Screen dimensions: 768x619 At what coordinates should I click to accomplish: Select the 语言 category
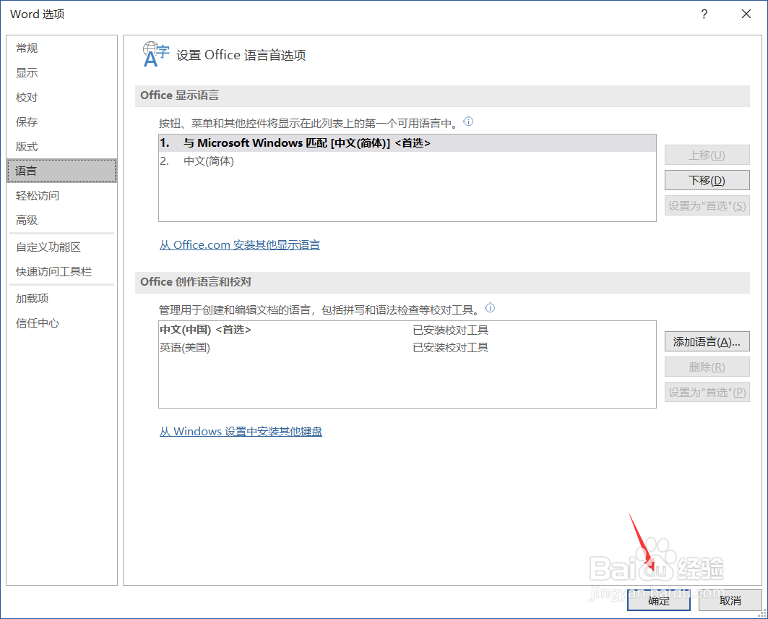(x=61, y=171)
